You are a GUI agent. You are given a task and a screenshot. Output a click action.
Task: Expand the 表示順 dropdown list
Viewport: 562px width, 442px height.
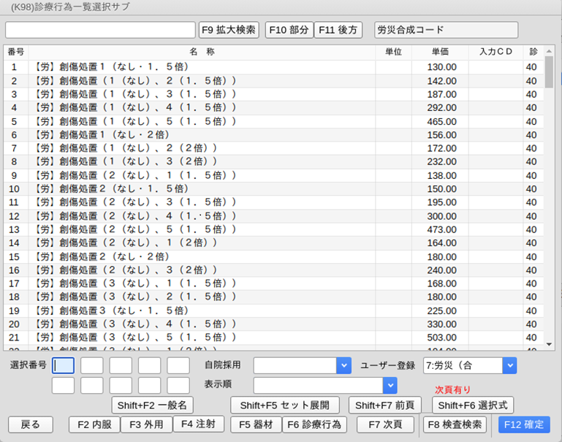click(x=390, y=385)
